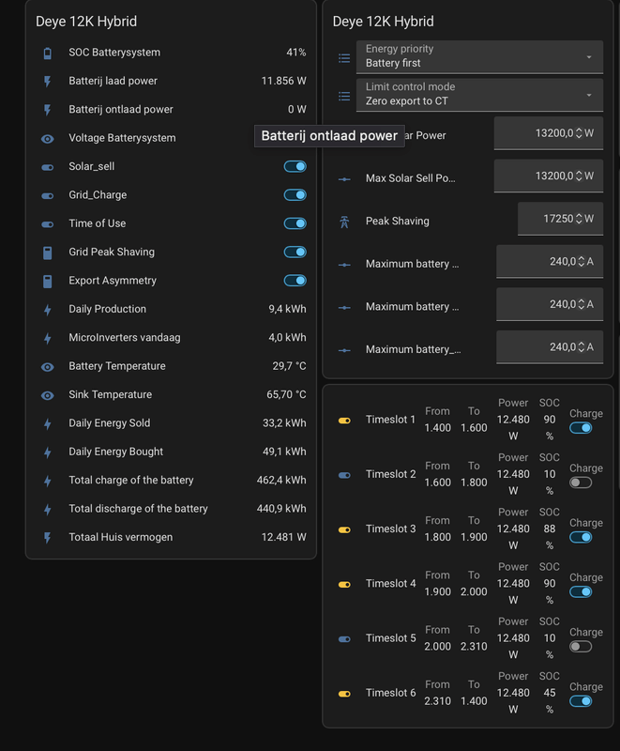Click the switch icon left of Solar_sell
Viewport: 620px width, 751px height.
pos(47,167)
